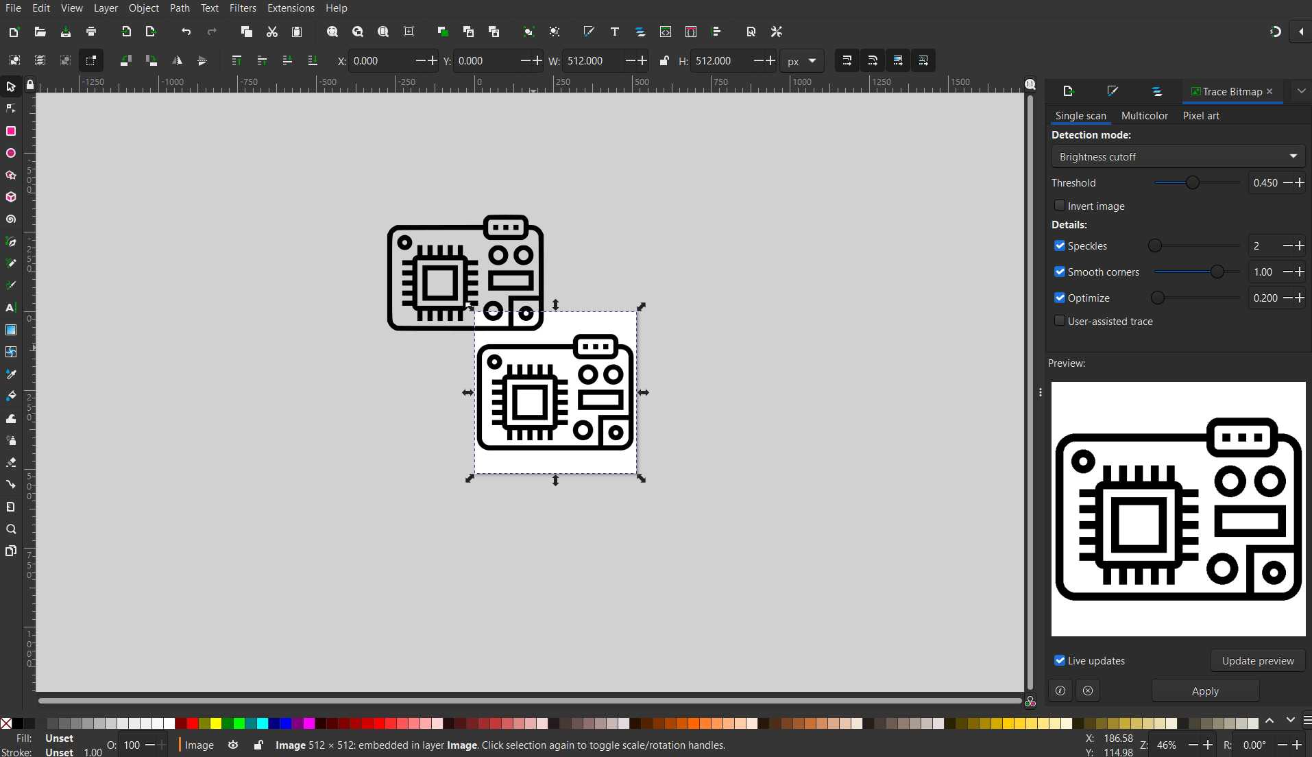
Task: Toggle the Image layer lock in status bar
Action: pos(258,745)
